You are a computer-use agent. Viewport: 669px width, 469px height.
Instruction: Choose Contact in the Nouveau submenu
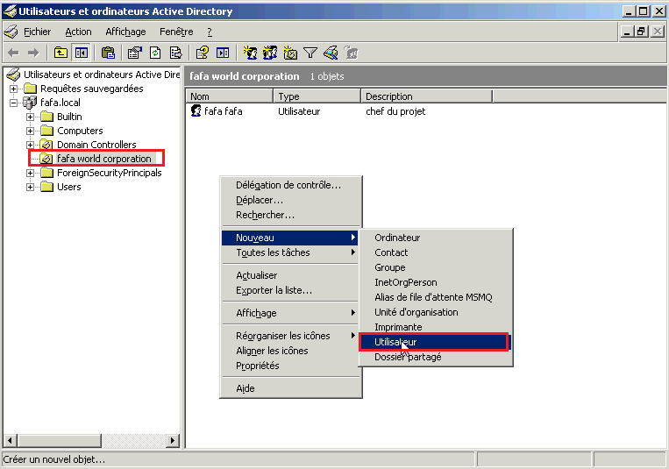pos(436,252)
